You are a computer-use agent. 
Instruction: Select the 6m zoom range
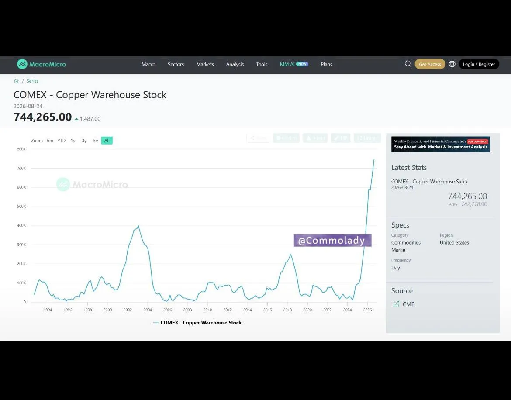point(50,141)
